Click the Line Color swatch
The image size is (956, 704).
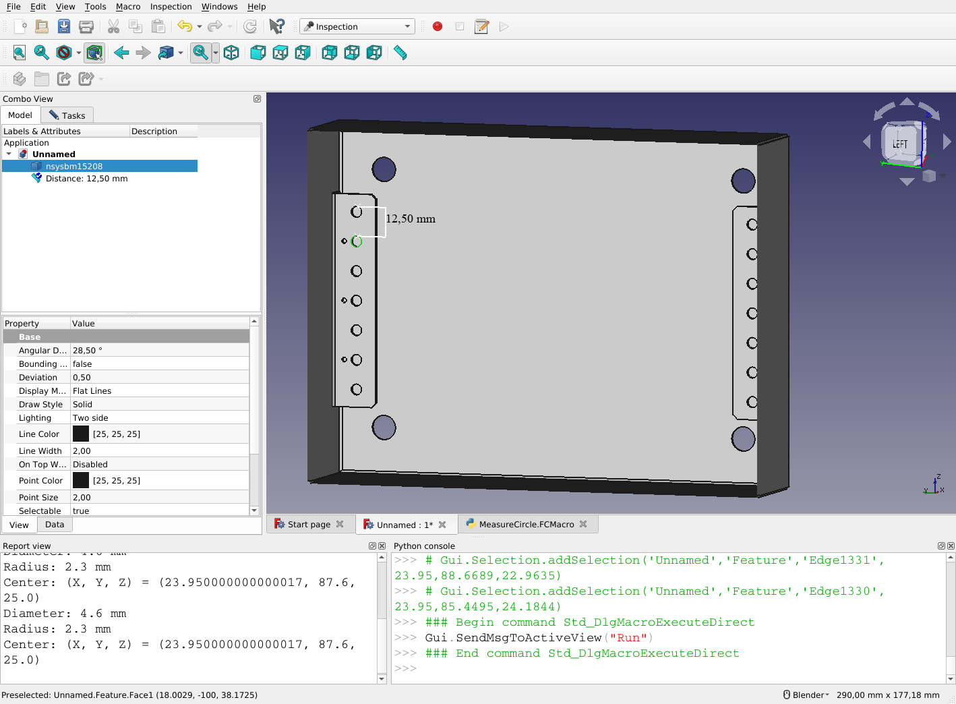81,434
